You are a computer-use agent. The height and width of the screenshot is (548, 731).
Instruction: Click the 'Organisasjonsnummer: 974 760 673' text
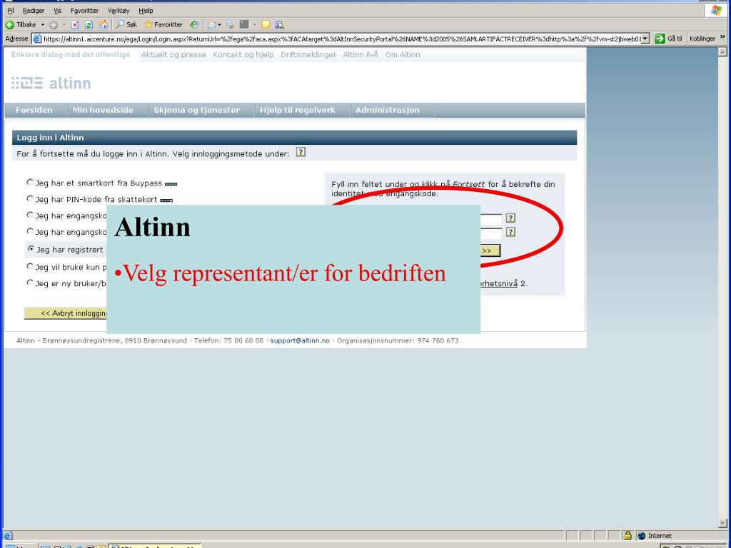tap(398, 340)
